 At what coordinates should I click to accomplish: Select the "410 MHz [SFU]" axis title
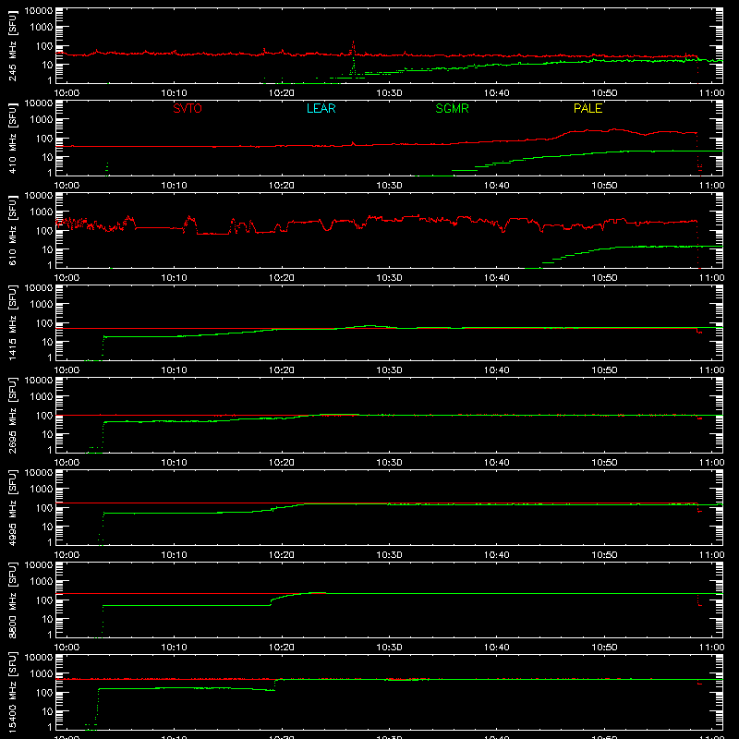(x=13, y=138)
